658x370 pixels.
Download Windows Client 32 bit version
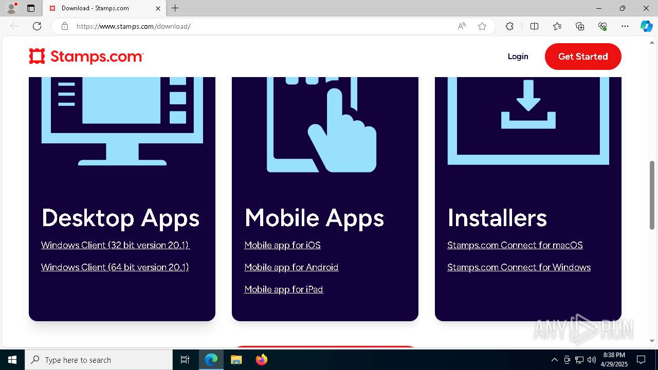(116, 245)
